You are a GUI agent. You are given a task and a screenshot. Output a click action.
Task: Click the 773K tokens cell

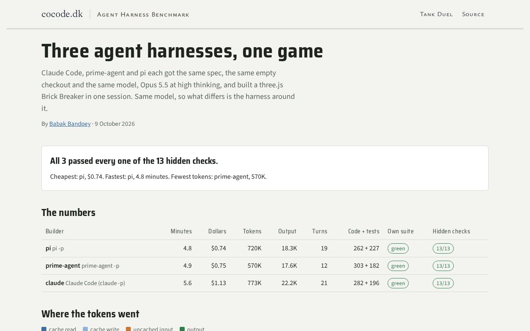[x=255, y=283]
